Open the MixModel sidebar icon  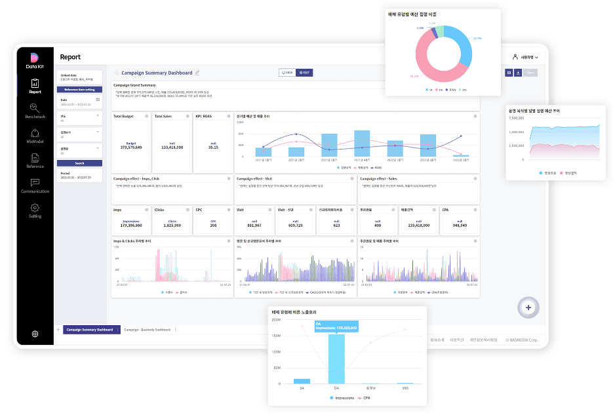click(35, 136)
